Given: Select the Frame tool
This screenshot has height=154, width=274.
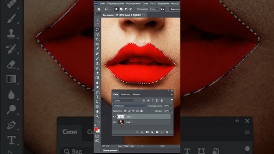Looking at the screenshot, I should pos(97,44).
